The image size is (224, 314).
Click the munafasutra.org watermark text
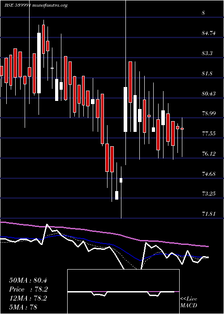pyautogui.click(x=50, y=5)
